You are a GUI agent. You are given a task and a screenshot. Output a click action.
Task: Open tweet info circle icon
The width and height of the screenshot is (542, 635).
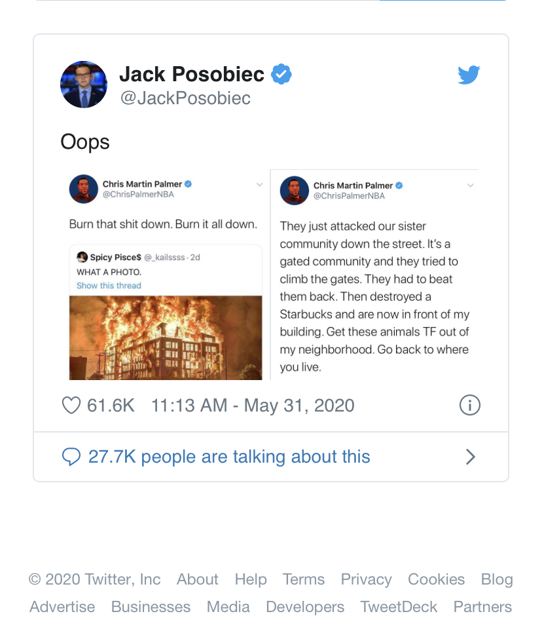tap(469, 405)
